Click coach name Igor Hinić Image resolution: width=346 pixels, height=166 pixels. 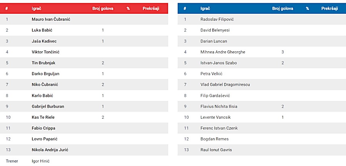point(41,161)
